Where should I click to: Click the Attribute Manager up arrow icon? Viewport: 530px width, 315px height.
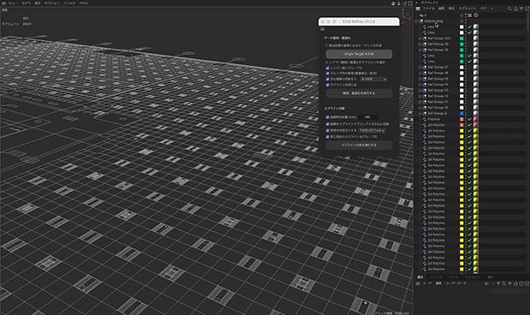[x=498, y=283]
